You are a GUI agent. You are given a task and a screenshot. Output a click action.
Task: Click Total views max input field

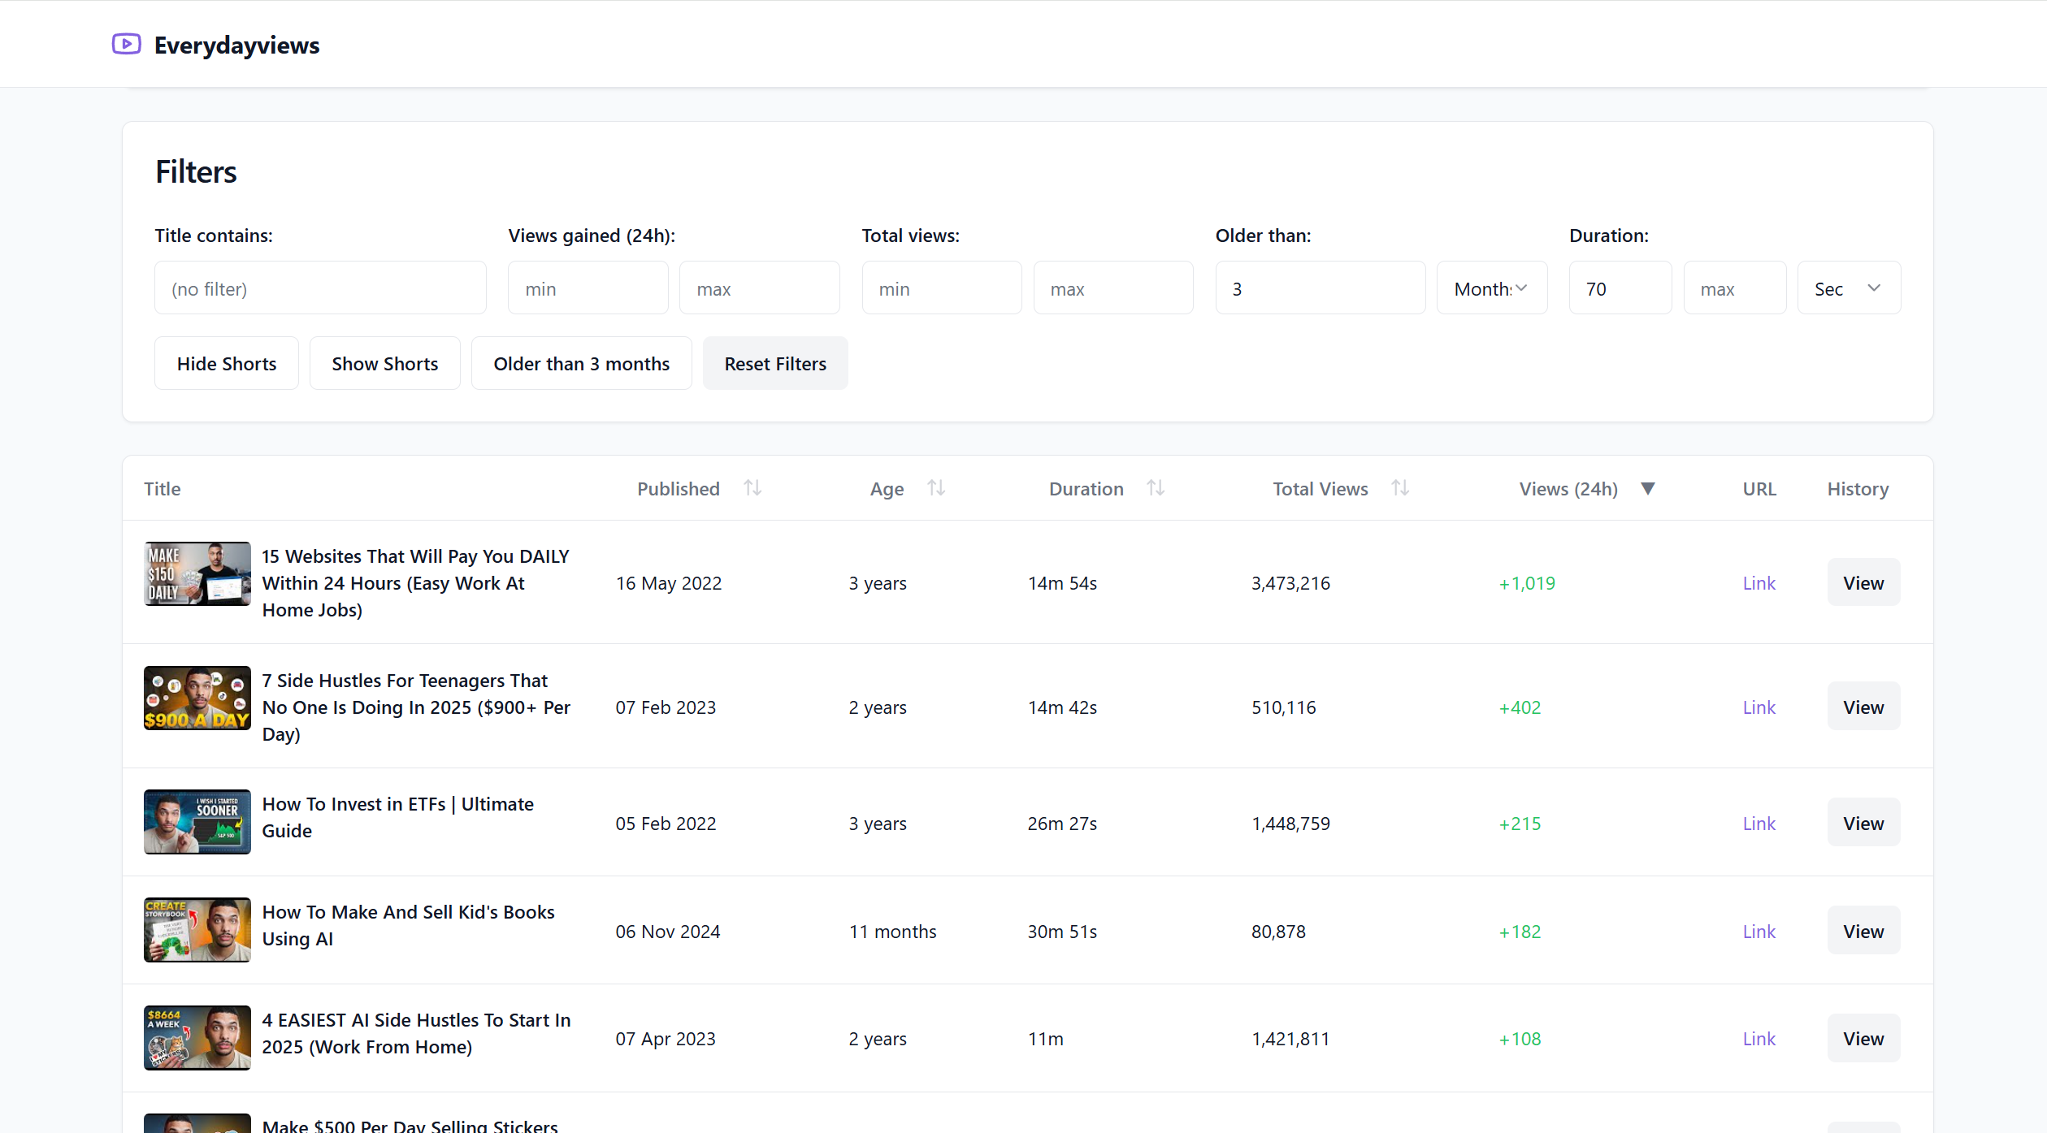coord(1112,288)
